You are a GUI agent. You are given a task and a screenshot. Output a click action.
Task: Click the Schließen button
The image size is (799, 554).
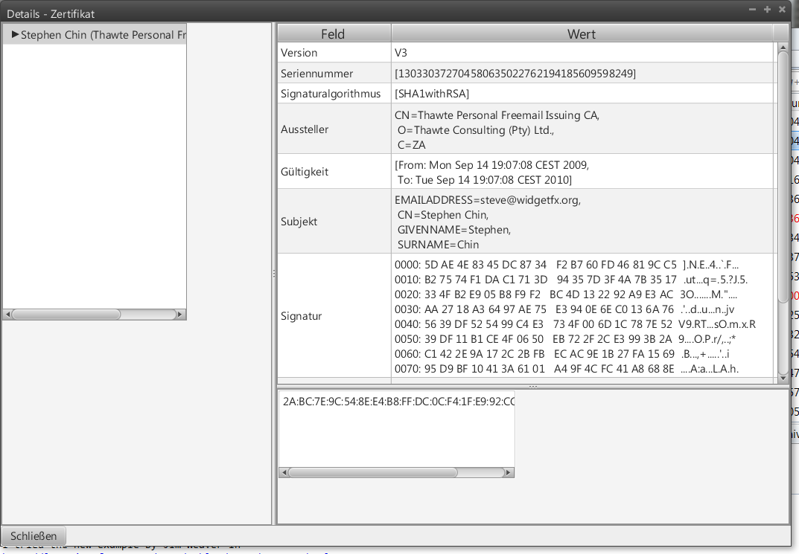(34, 535)
